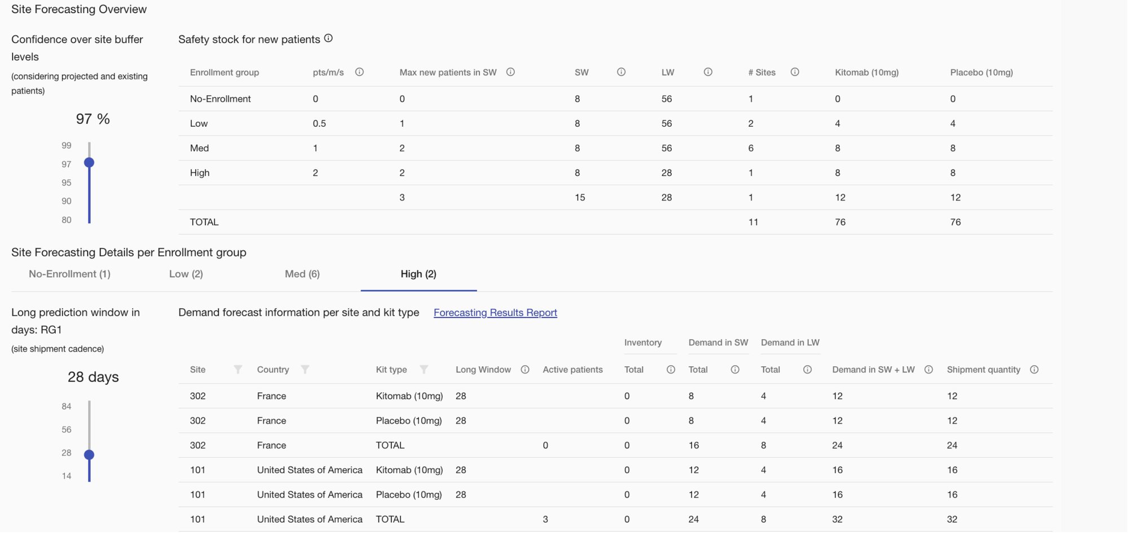Click info icon next to Shipment quantity
Screen dimensions: 1128x533
pyautogui.click(x=1034, y=370)
